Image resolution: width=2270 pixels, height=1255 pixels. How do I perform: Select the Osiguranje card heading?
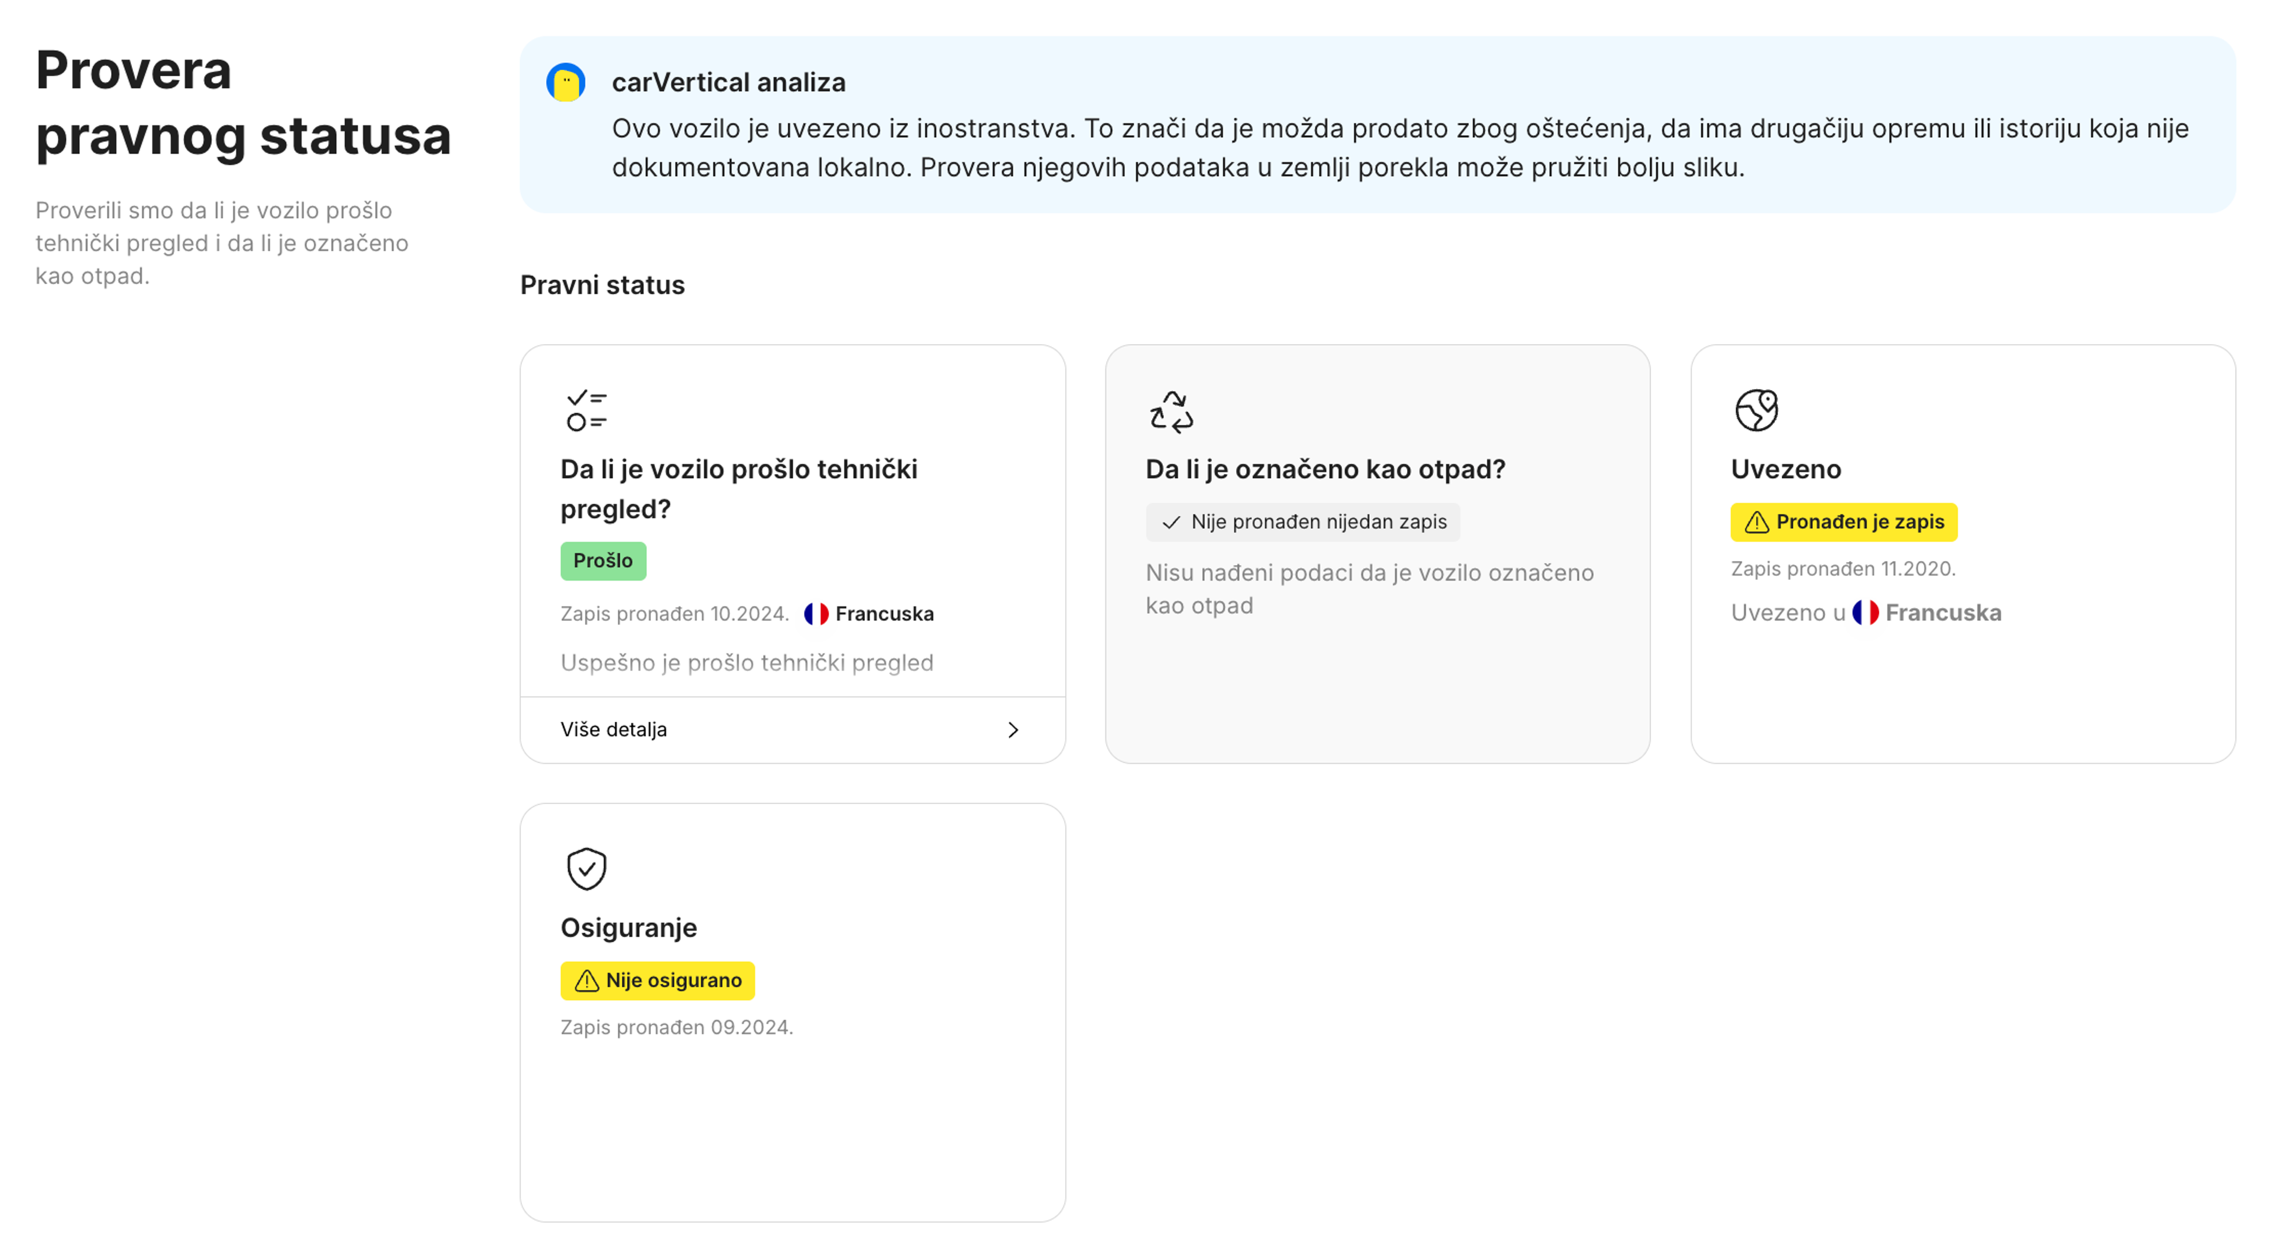[x=628, y=927]
